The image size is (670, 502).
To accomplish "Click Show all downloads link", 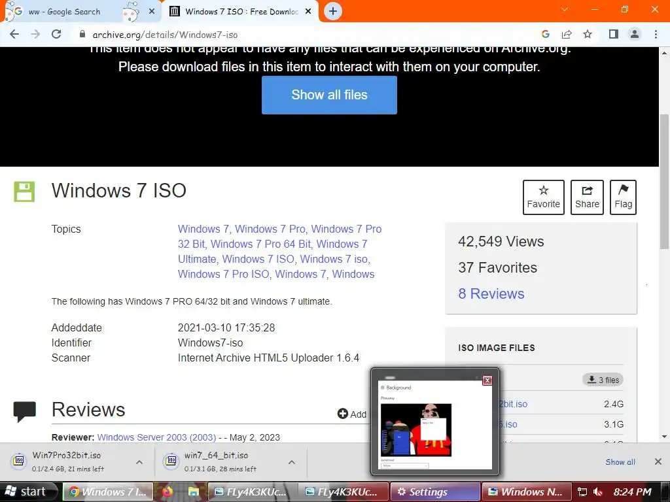I will (620, 462).
